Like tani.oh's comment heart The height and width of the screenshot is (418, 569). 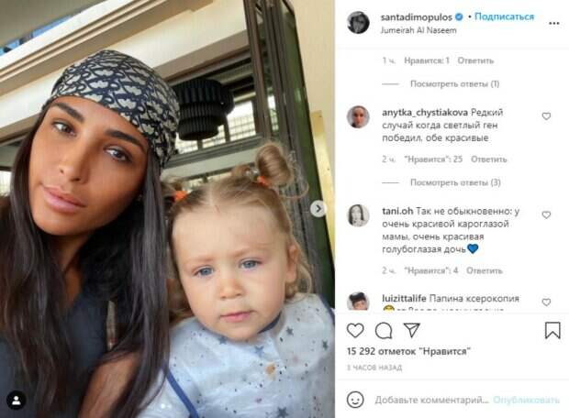[546, 215]
